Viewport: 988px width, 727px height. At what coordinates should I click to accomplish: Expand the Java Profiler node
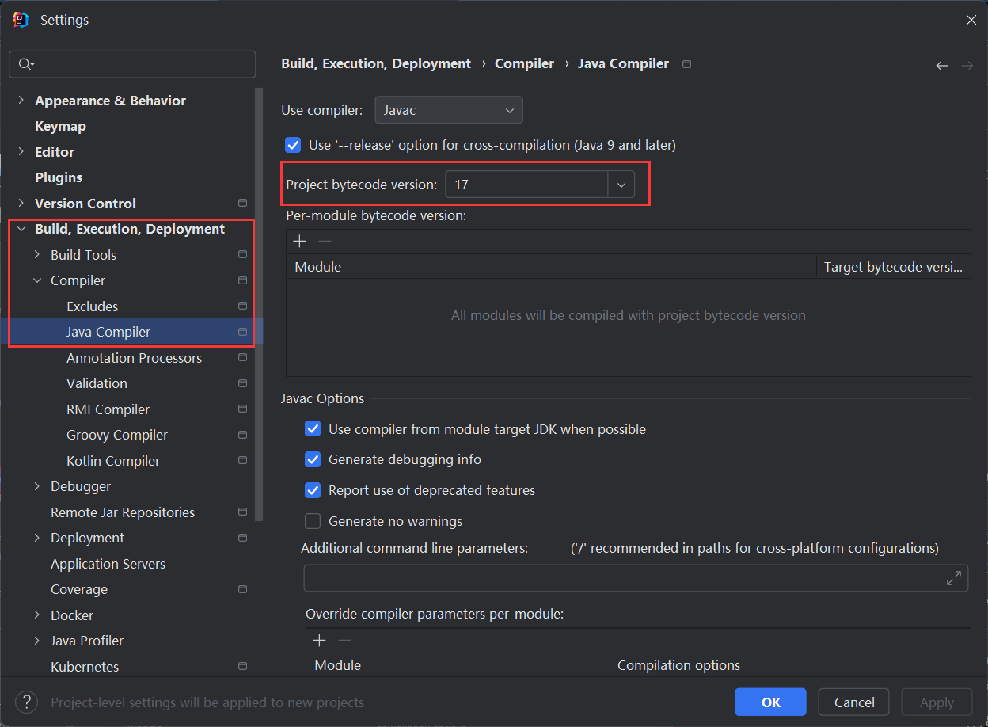click(37, 641)
